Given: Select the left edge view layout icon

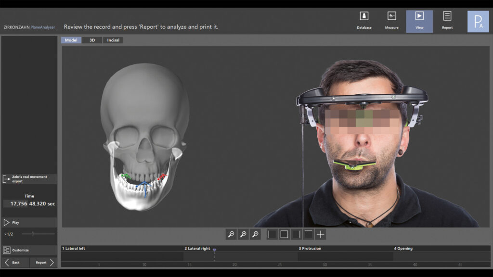Looking at the screenshot, I should [272, 234].
